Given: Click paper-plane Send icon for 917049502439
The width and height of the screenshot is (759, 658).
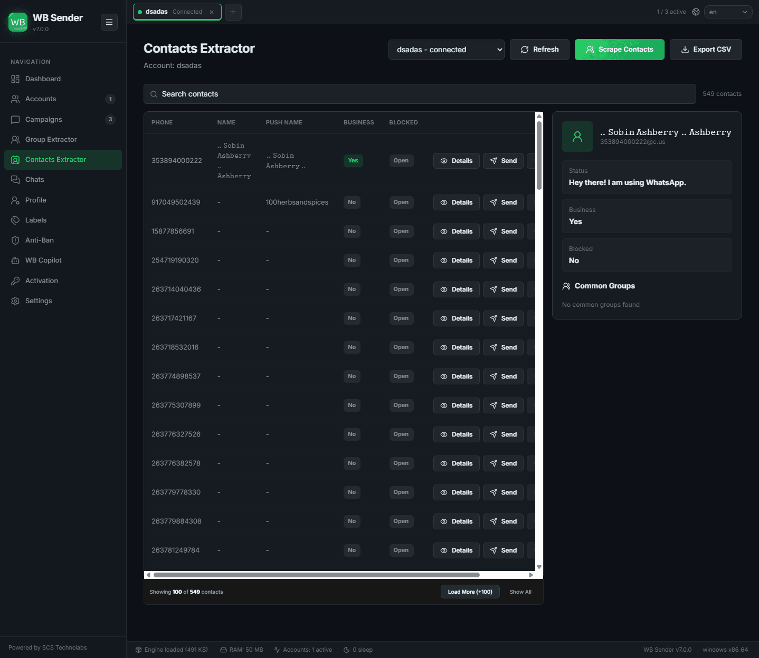Looking at the screenshot, I should point(494,202).
